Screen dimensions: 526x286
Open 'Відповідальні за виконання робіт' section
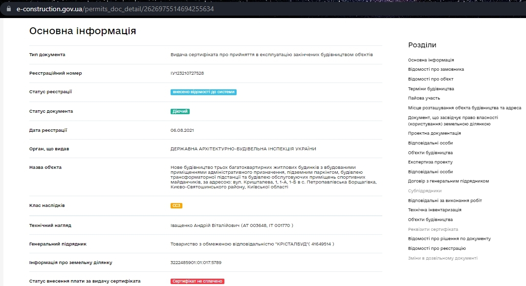click(x=445, y=201)
